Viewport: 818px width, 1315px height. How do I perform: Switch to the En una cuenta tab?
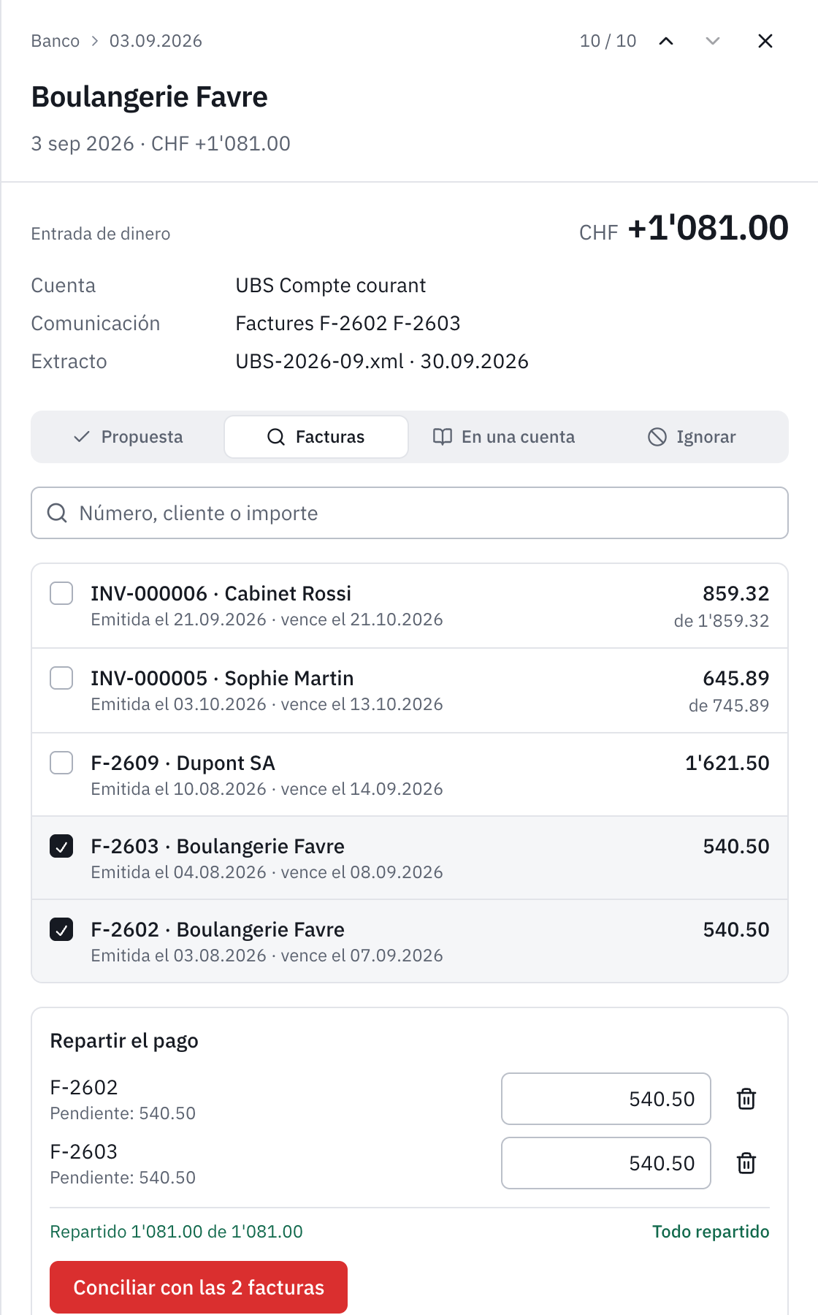[504, 437]
